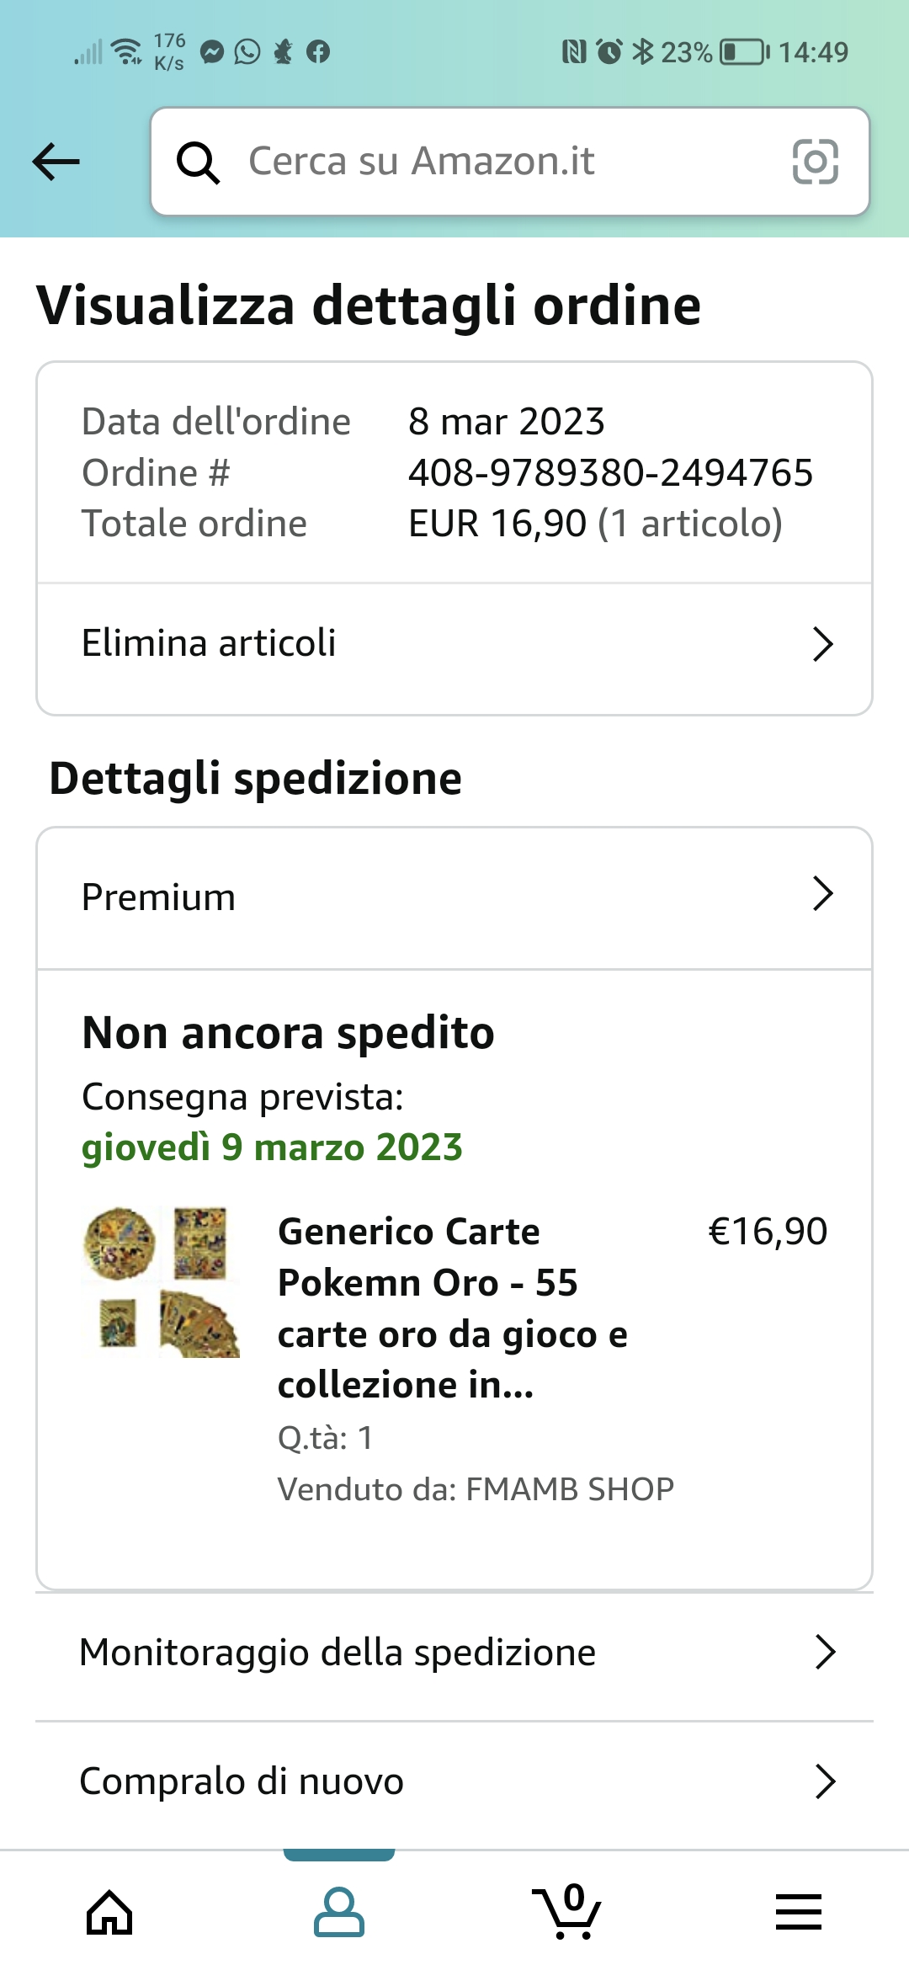Open the camera scan icon

(x=815, y=162)
